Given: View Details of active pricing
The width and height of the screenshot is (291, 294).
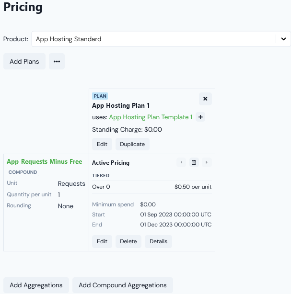Looking at the screenshot, I should 158,241.
